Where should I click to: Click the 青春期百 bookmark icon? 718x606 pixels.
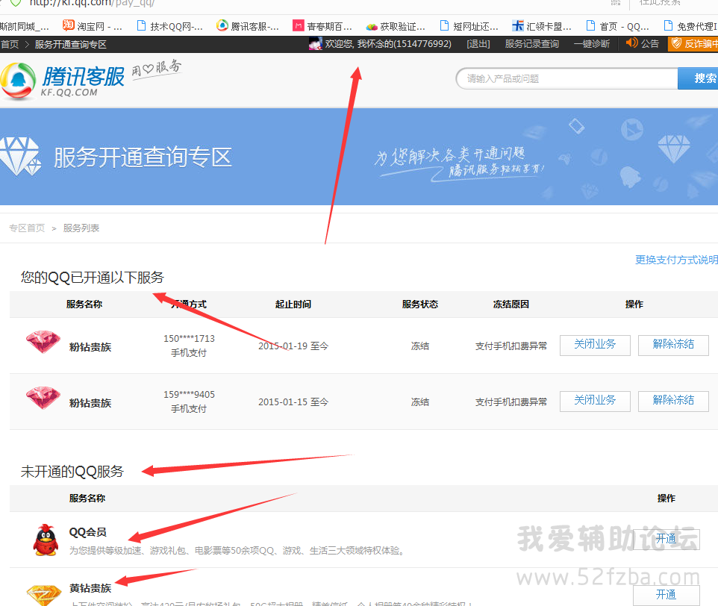(299, 26)
